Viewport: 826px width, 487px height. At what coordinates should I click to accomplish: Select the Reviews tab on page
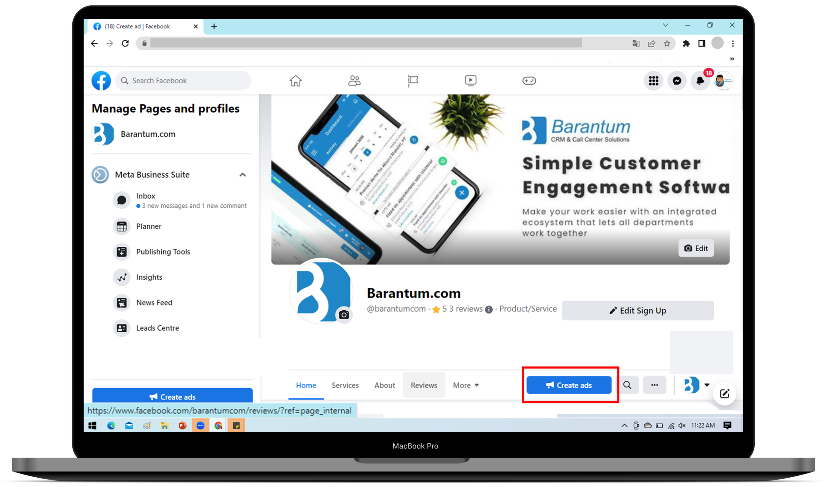pos(423,385)
